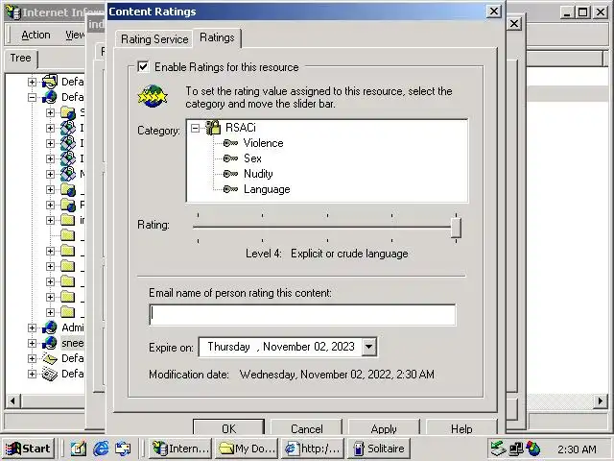Click the snee web site globe icon
Viewport: 614px width, 461px height.
50,343
